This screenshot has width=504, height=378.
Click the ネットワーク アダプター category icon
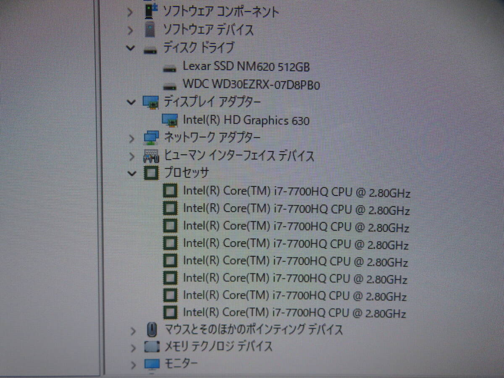coord(151,137)
